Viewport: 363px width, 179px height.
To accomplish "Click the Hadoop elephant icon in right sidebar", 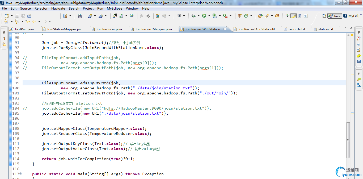I will 359,56.
